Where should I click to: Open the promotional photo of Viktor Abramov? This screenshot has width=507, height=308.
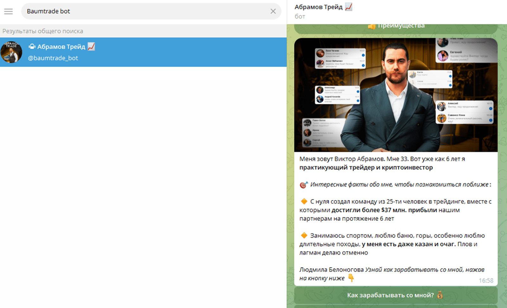point(396,95)
